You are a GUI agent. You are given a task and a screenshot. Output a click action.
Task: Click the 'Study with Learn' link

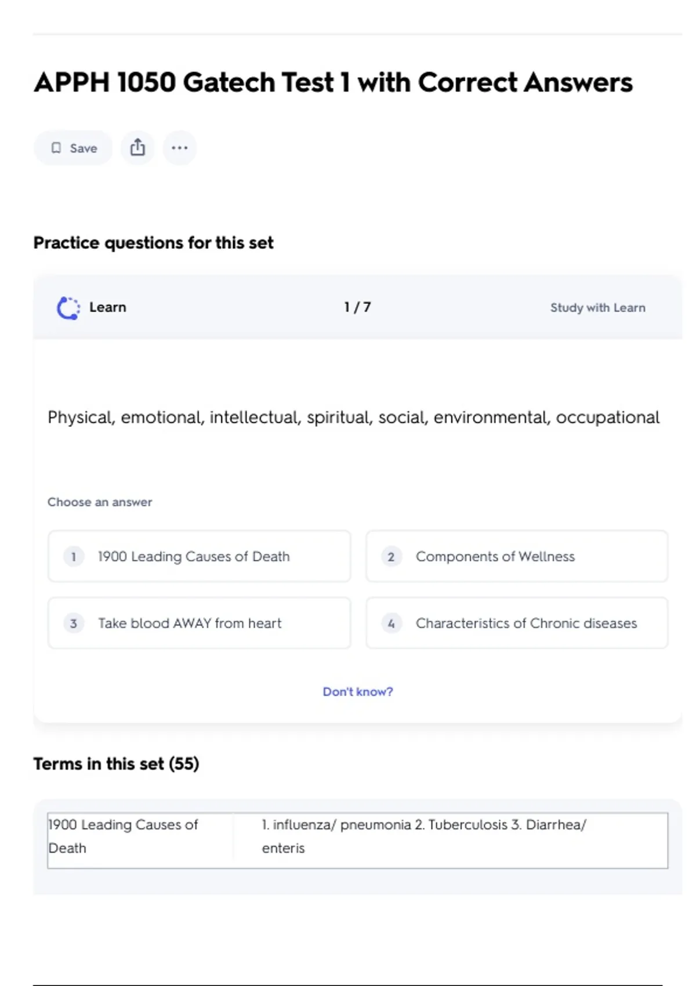click(597, 308)
